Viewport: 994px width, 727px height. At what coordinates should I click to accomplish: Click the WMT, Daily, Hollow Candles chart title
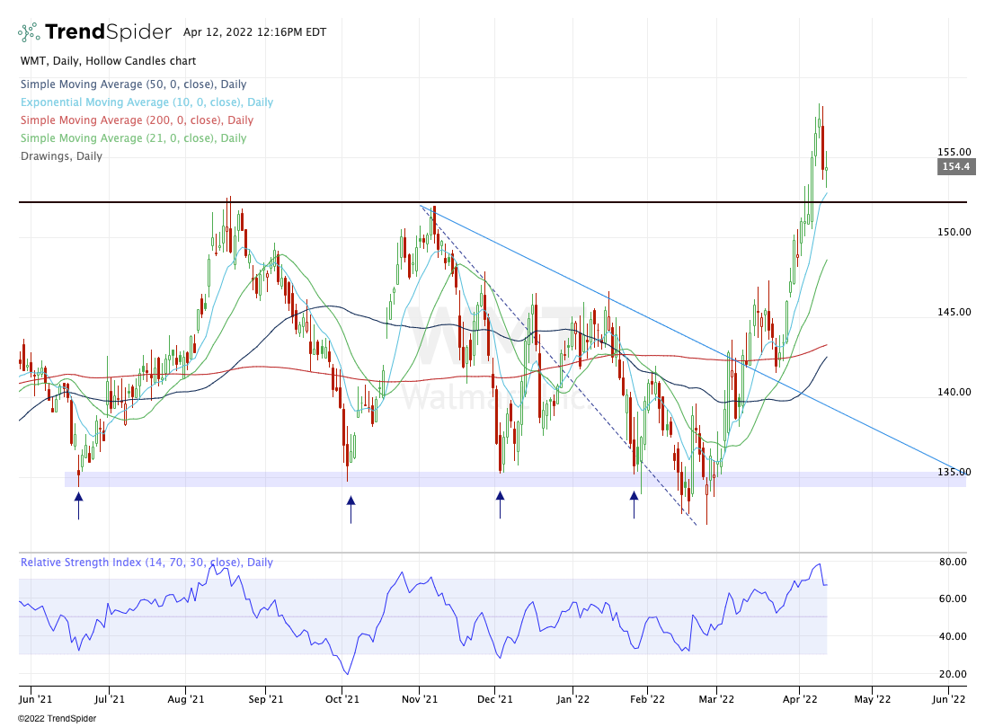pyautogui.click(x=108, y=61)
